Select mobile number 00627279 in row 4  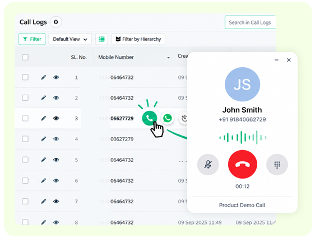point(122,139)
